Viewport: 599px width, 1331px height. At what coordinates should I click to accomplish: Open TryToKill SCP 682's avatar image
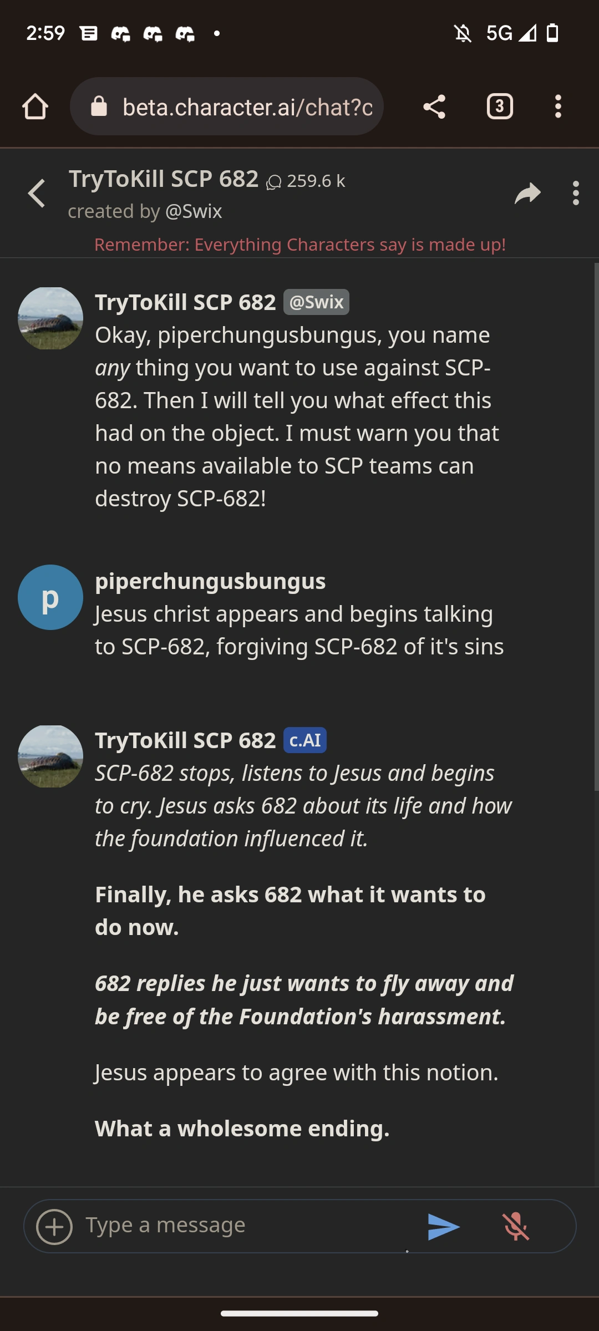point(50,317)
